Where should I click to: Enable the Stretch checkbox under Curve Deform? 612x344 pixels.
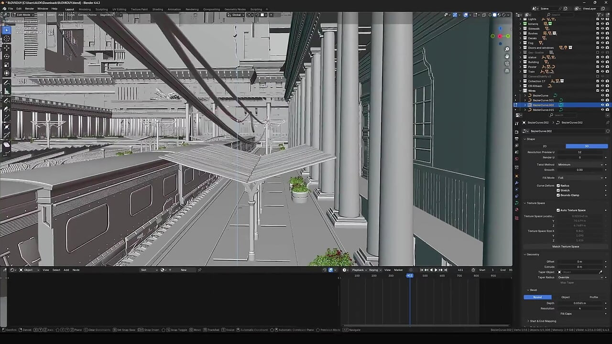coord(558,191)
